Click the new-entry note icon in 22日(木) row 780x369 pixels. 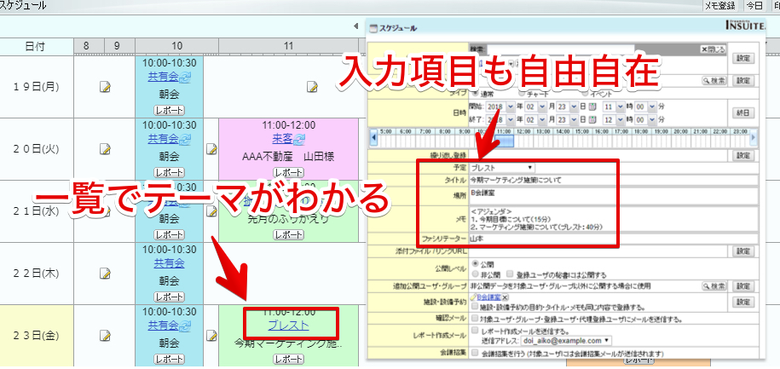coord(105,273)
